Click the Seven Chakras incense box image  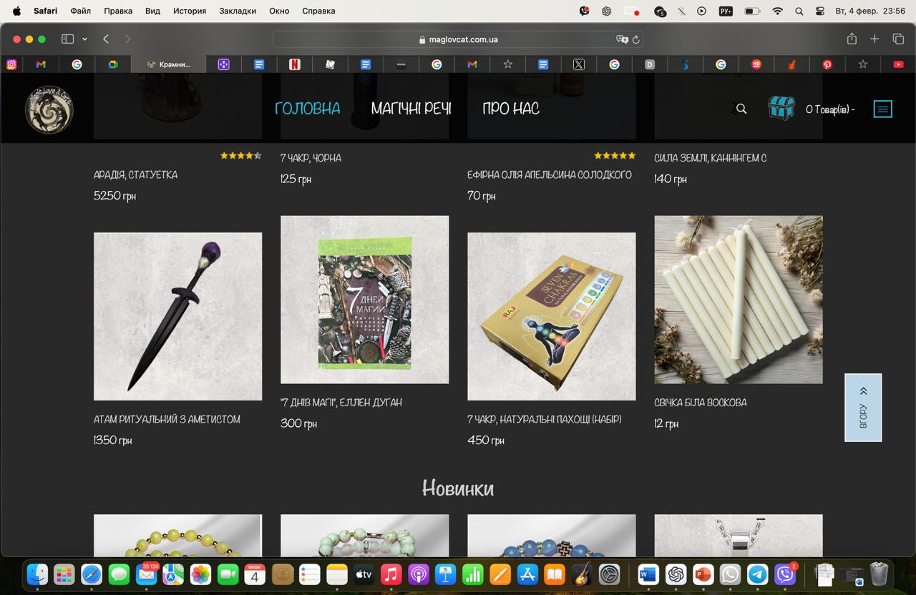(551, 316)
